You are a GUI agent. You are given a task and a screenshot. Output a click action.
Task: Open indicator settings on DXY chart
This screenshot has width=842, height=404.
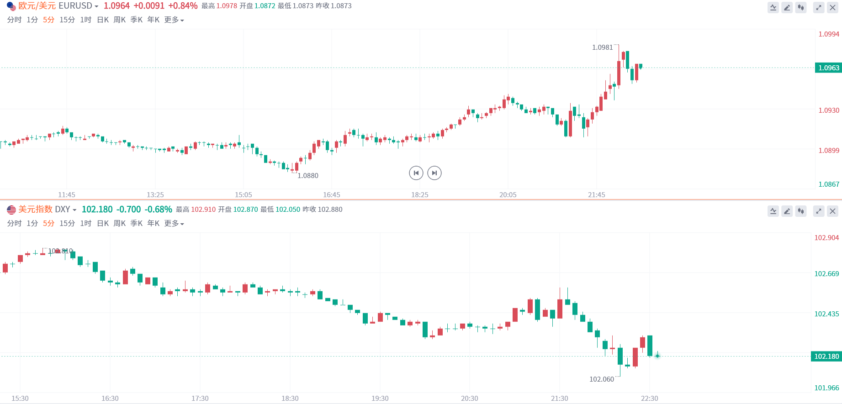coord(773,211)
